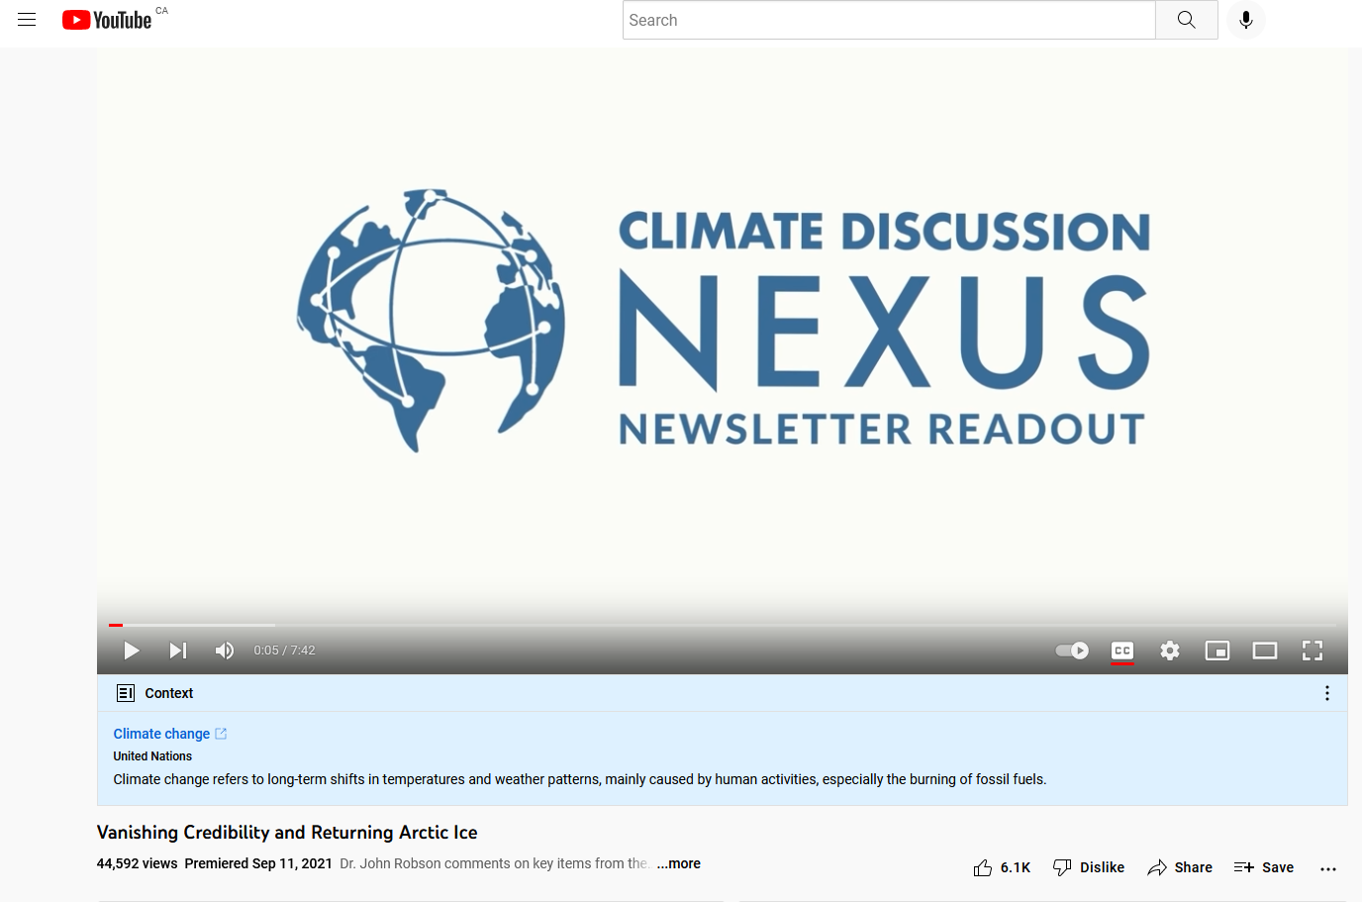The image size is (1362, 902).
Task: Switch to miniplayer mode
Action: click(1217, 651)
